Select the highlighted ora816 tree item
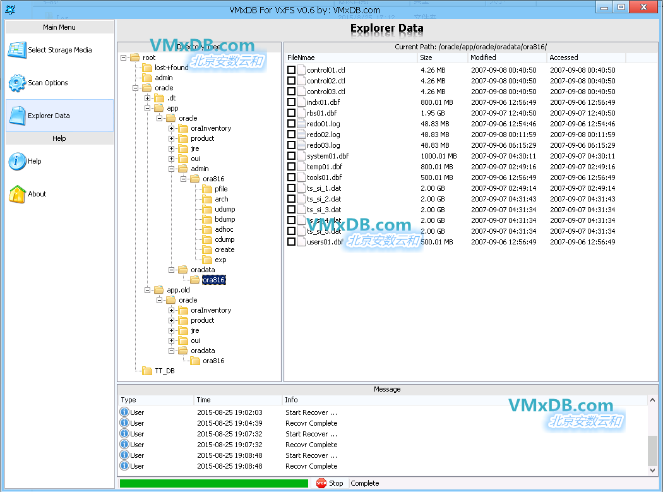The image size is (663, 492). (213, 280)
